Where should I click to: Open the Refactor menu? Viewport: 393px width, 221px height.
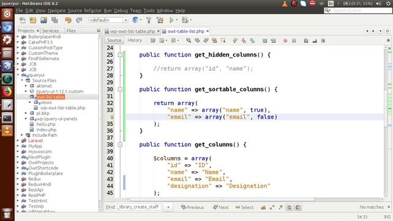(x=93, y=10)
